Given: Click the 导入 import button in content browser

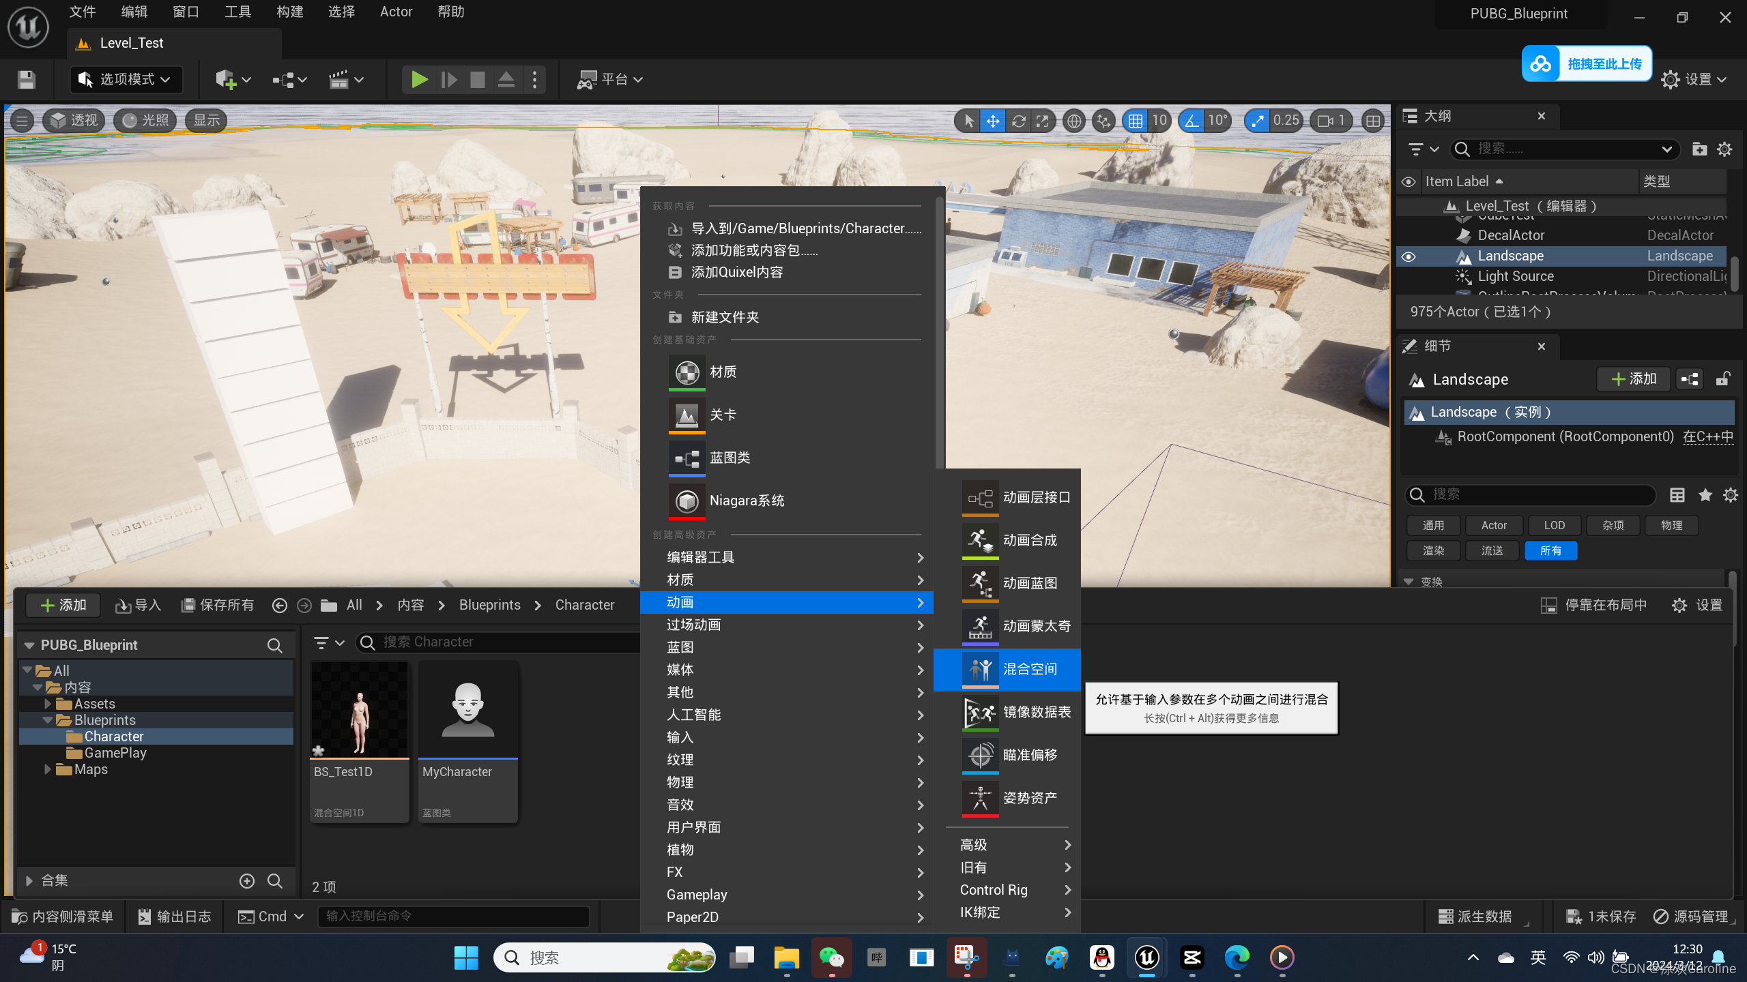Looking at the screenshot, I should [139, 605].
